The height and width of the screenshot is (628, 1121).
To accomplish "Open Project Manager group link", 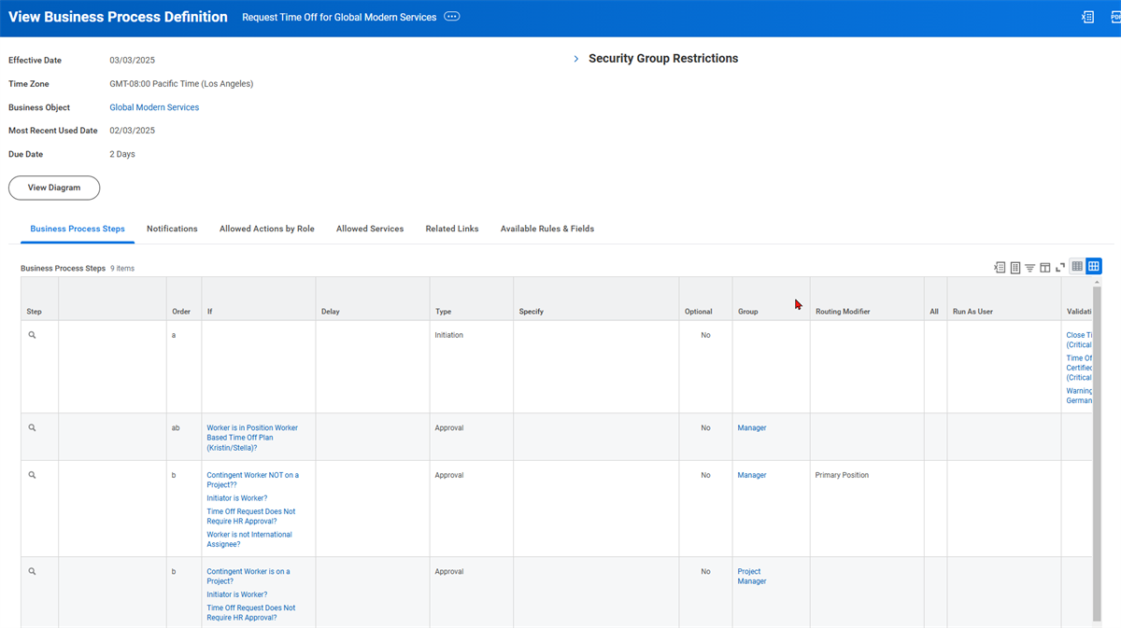I will 752,576.
